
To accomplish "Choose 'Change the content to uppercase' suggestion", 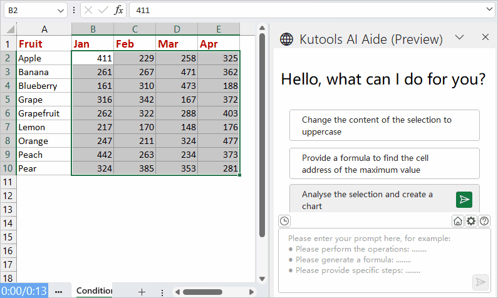I will (x=385, y=125).
